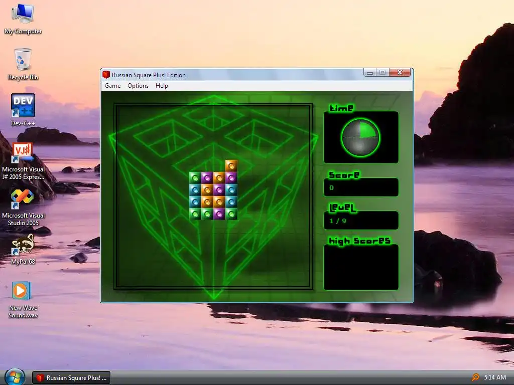
Task: Click Russian Square Plus! taskbar button
Action: (x=71, y=378)
